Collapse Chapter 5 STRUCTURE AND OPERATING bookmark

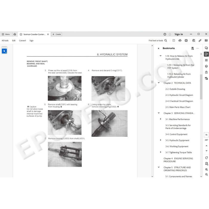[x=159, y=167]
